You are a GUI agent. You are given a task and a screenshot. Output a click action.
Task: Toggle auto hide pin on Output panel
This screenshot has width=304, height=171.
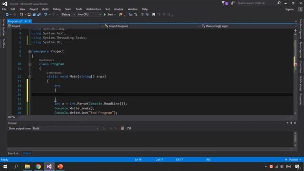pos(291,123)
